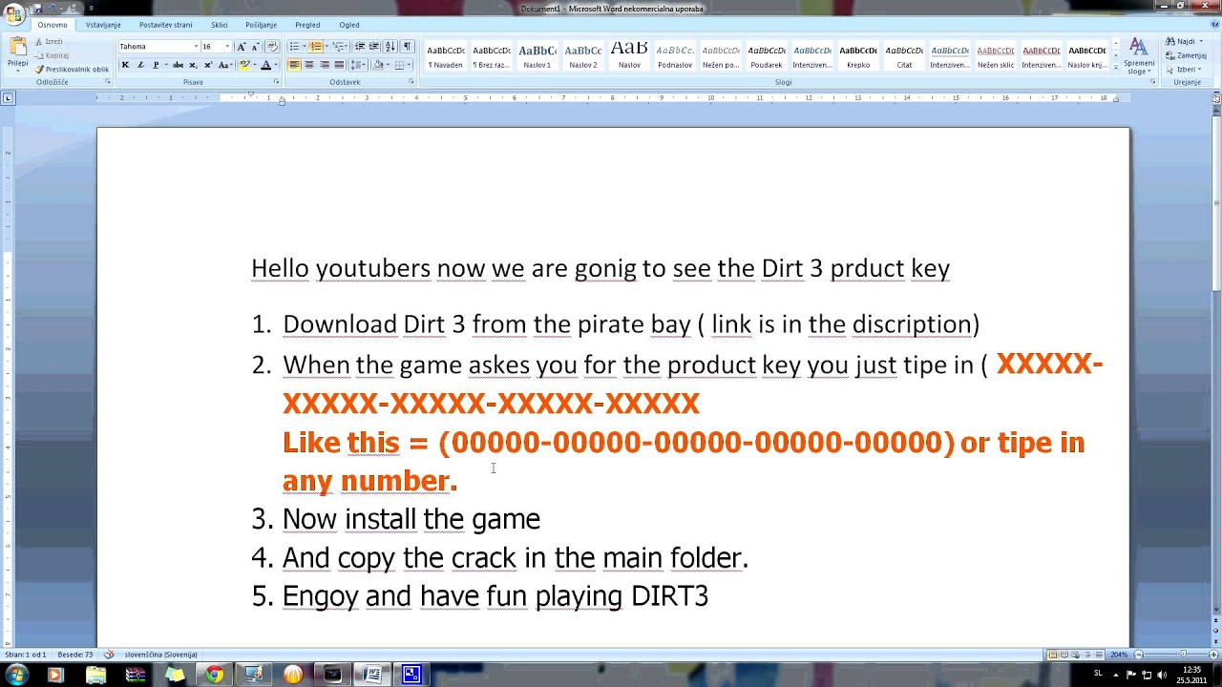Image resolution: width=1222 pixels, height=687 pixels.
Task: Switch to the Pregled tab
Action: pyautogui.click(x=307, y=25)
